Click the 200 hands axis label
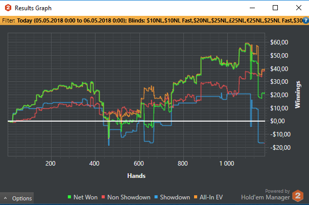The height and width of the screenshot is (205, 309). point(51,164)
